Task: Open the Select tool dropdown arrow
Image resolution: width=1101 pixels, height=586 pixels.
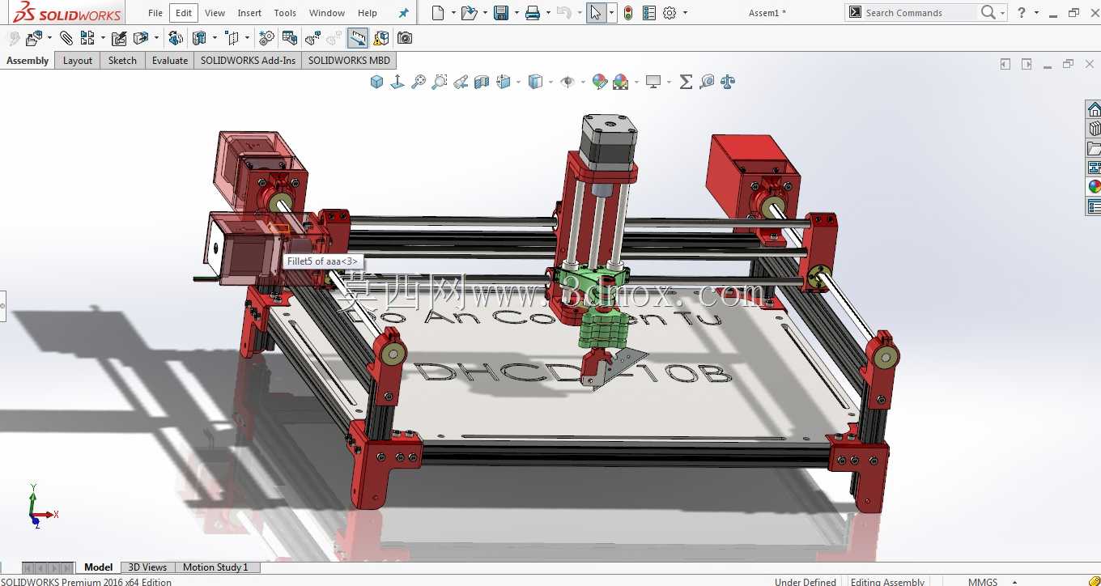Action: tap(611, 13)
